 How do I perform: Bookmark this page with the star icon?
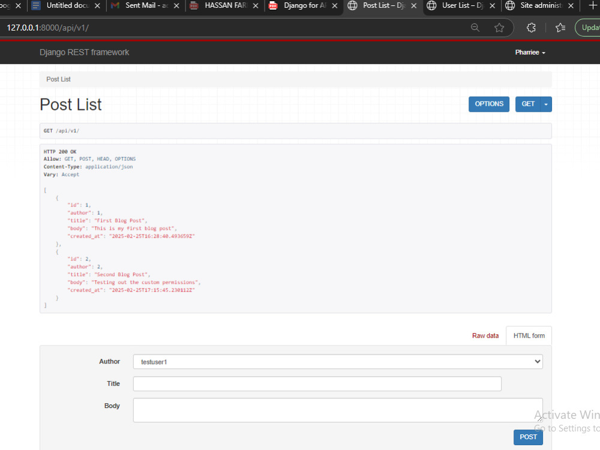pos(499,28)
